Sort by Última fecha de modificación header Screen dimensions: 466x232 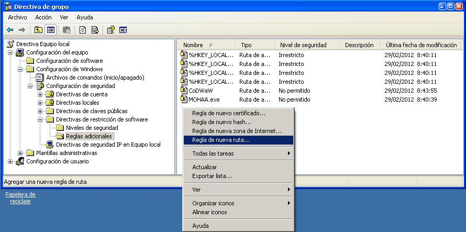tap(421, 45)
